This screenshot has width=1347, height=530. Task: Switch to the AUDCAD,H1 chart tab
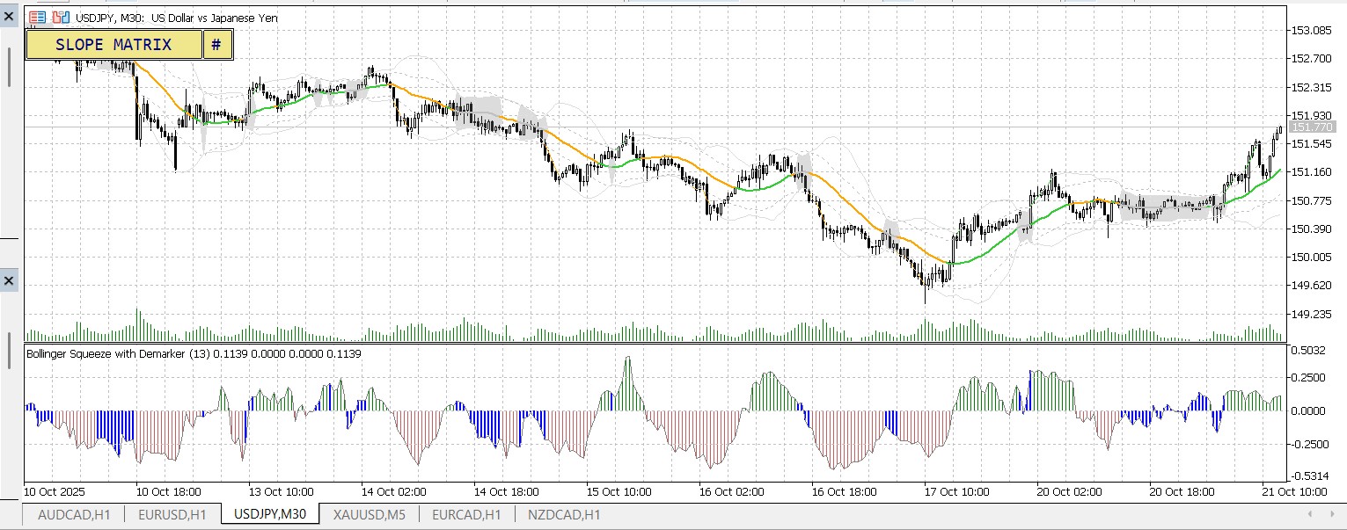(x=74, y=515)
